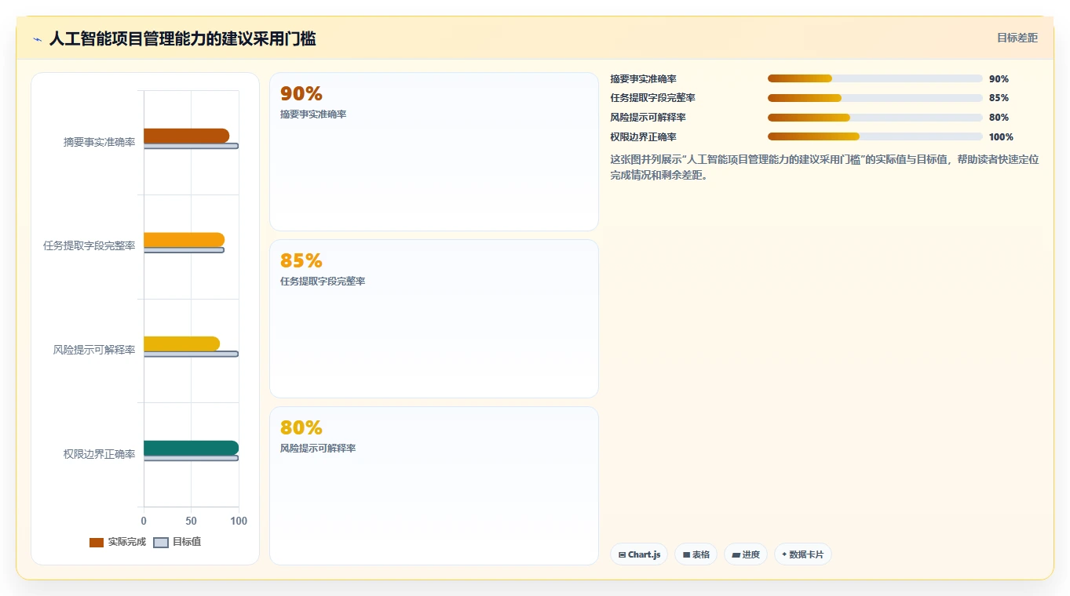Viewport: 1070px width, 596px height.
Task: Click the 任务提取字段完整率 label in the progress list
Action: (653, 98)
